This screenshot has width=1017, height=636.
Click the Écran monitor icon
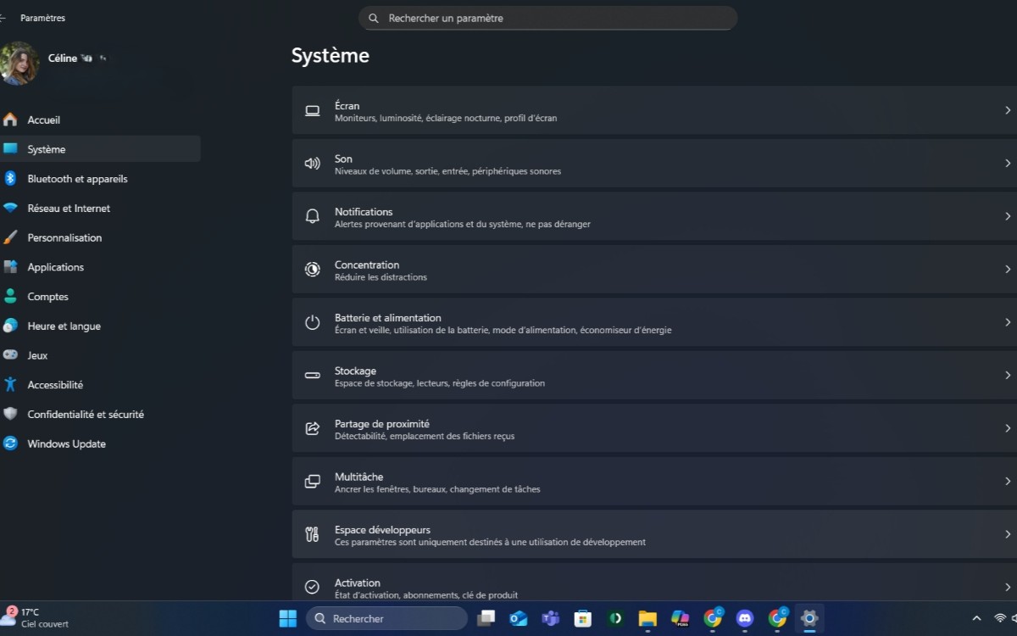pyautogui.click(x=311, y=111)
